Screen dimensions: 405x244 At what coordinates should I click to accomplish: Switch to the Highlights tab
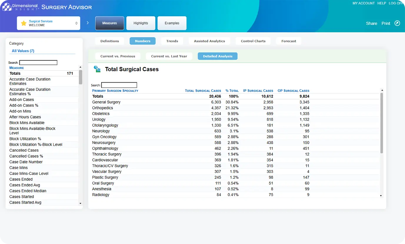[x=141, y=23]
